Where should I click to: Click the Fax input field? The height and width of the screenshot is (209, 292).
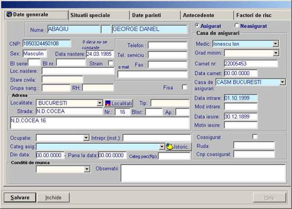167,65
